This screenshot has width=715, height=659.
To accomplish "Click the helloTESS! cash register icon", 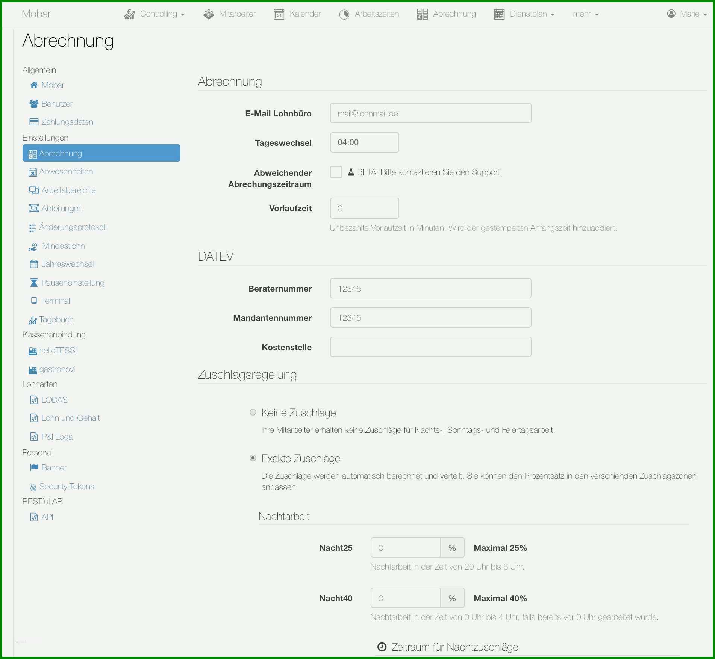I will [33, 351].
